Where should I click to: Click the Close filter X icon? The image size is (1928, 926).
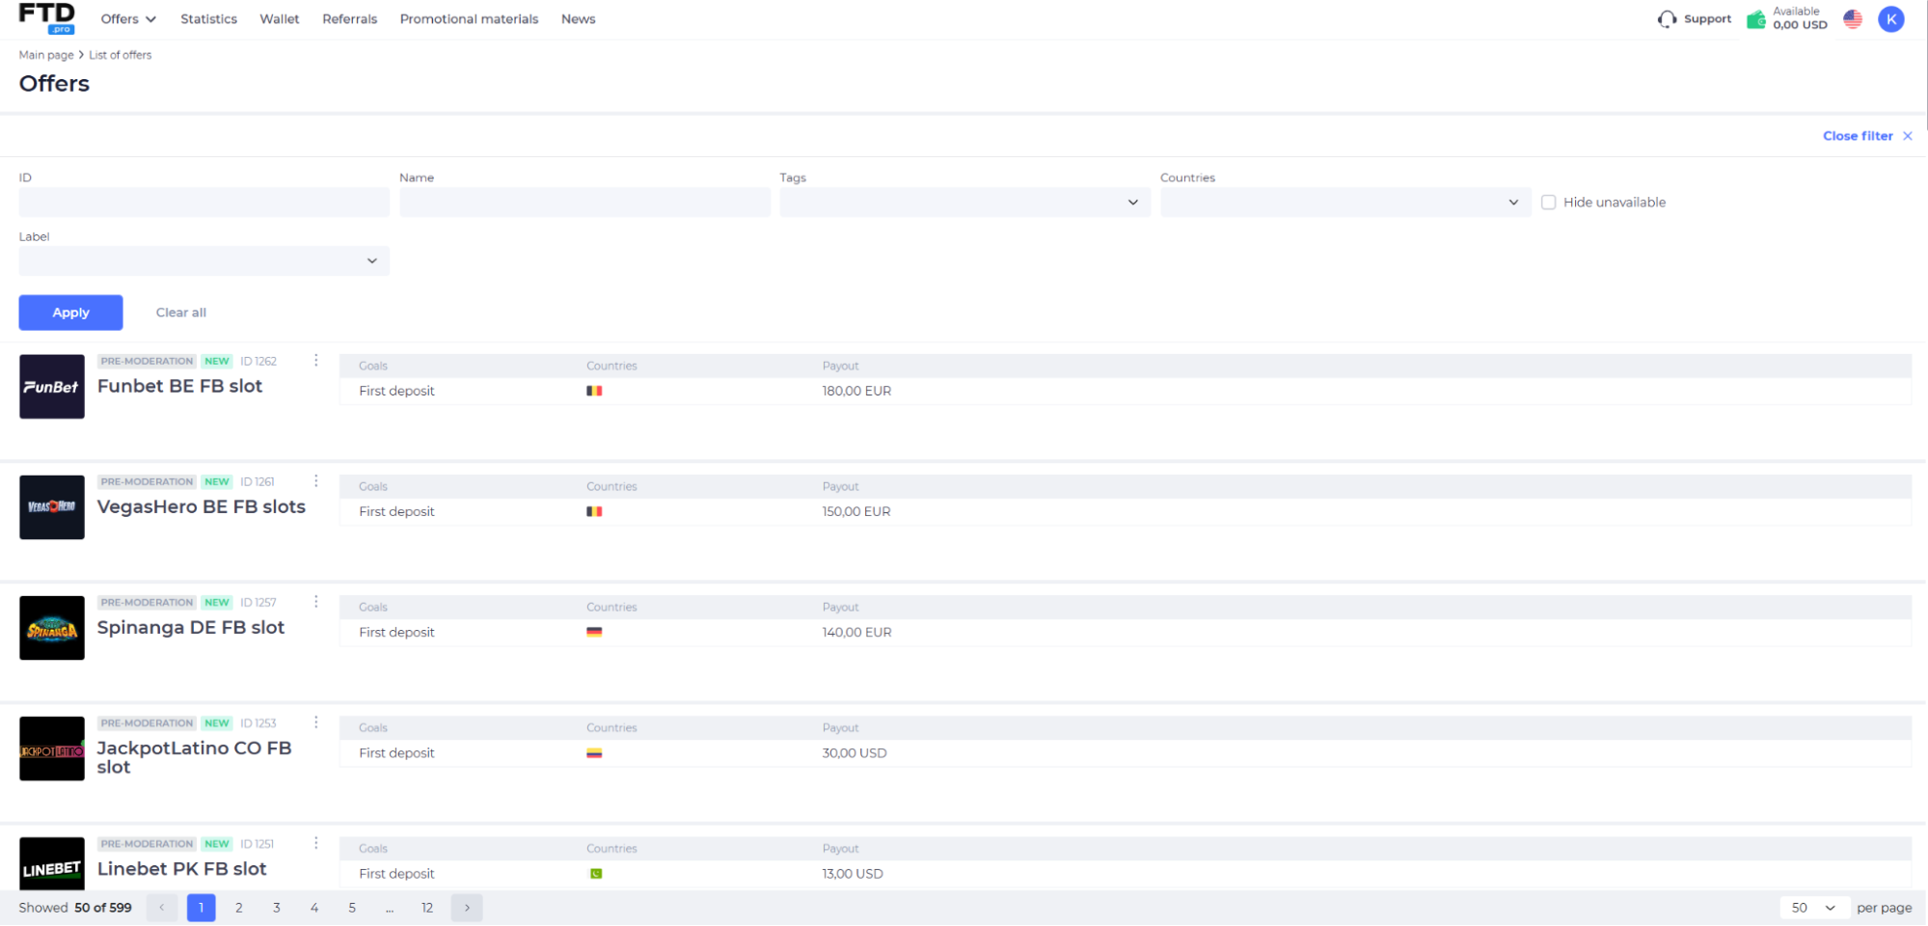click(1908, 136)
